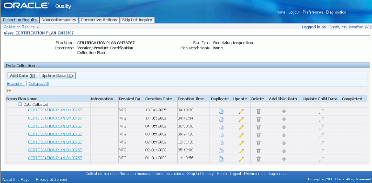Open Preferences in the top header
This screenshot has height=183, width=372.
point(313,12)
